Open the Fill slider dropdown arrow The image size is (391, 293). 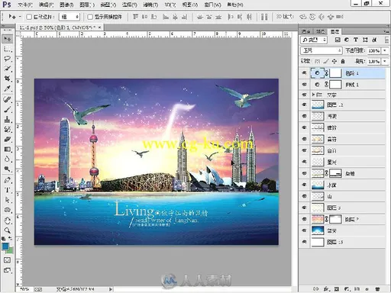point(385,61)
